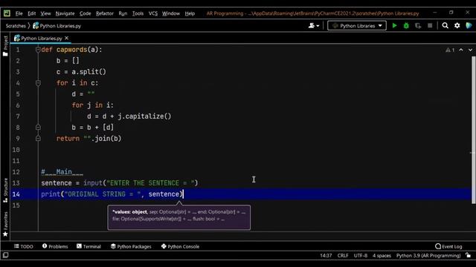Open the Python Console tool window
The height and width of the screenshot is (267, 476).
pyautogui.click(x=180, y=246)
